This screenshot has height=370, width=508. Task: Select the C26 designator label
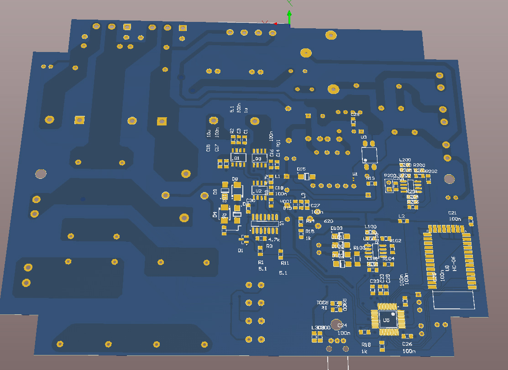coord(407,344)
